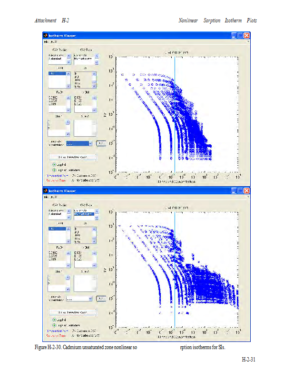Select Log Kd radio button in bottom window
The height and width of the screenshot is (381, 294).
tap(54, 320)
